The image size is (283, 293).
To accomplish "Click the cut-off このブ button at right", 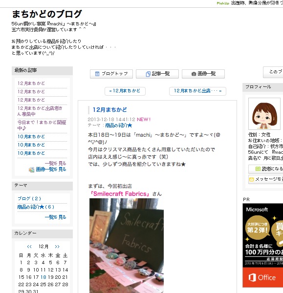I will tap(273, 72).
